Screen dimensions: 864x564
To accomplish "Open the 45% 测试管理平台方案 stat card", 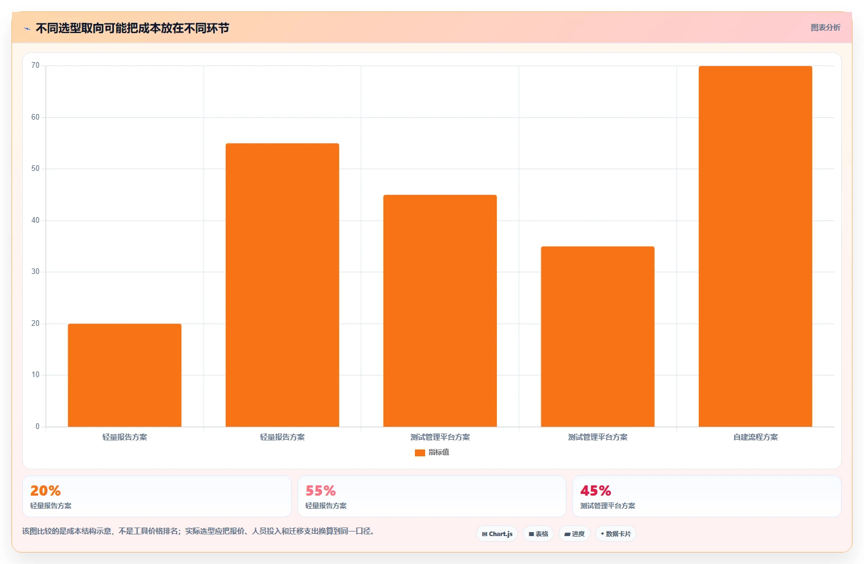I will pos(707,496).
